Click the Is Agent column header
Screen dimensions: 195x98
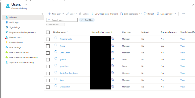(145, 32)
